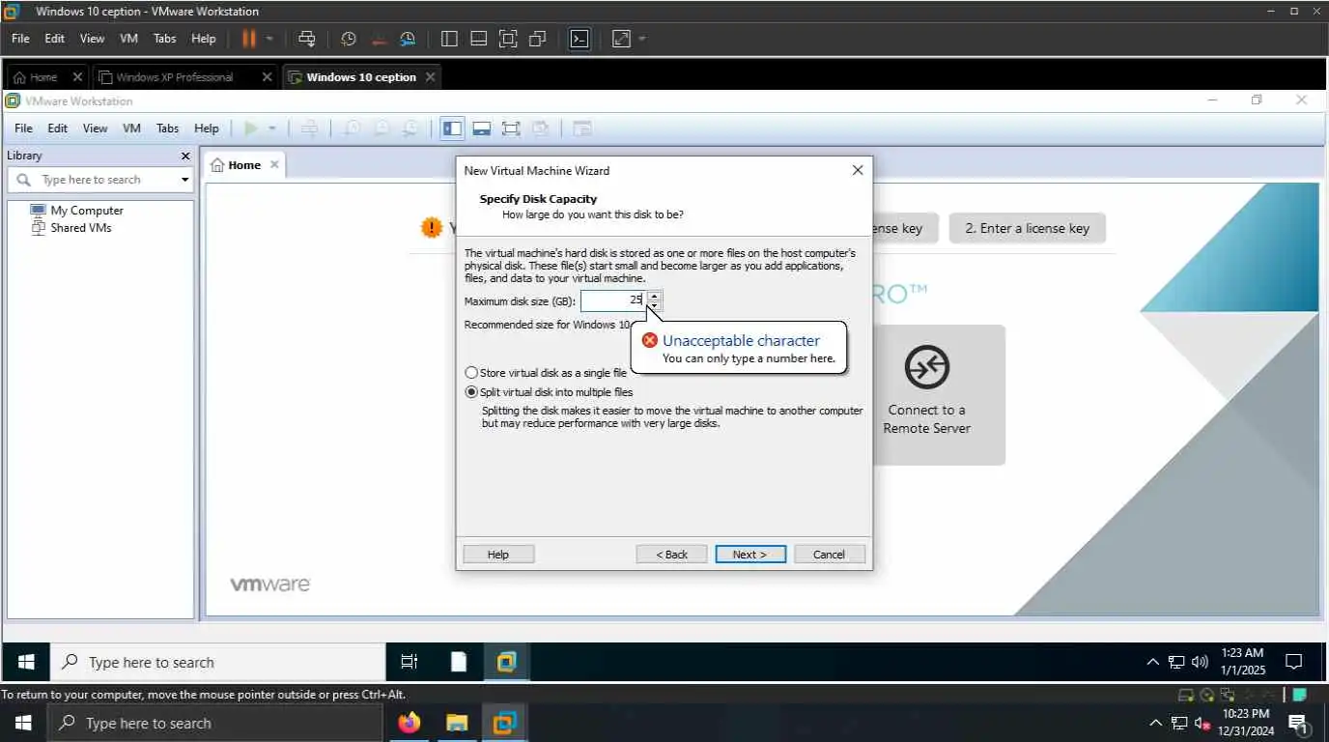This screenshot has height=742, width=1329.
Task: Open Help menu in inner VMware window
Action: [207, 128]
